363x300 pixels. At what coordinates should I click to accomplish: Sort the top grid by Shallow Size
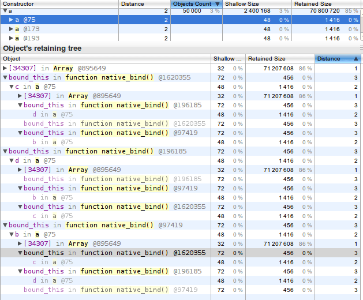[x=257, y=4]
